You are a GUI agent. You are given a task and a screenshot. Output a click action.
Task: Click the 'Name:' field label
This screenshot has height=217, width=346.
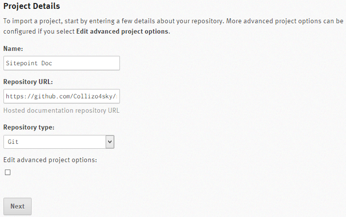tap(13, 49)
